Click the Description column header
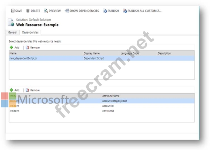Screen dimensions: 210x150 [x=164, y=53]
